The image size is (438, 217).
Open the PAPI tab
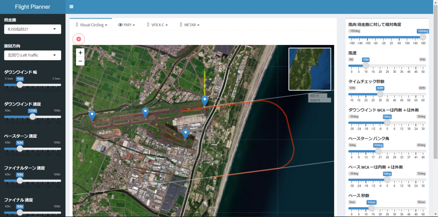point(127,25)
